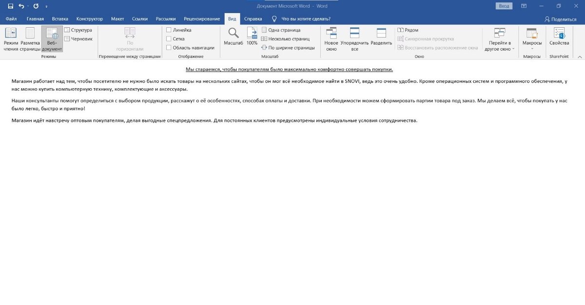Image resolution: width=585 pixels, height=305 pixels.
Task: Open the Zoom (Масштаб) magnifier dialog
Action: coord(234,37)
